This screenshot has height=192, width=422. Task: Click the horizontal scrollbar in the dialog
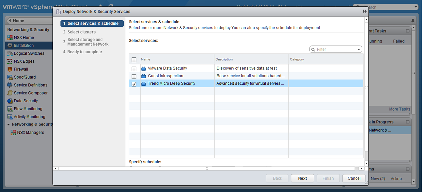207,168
